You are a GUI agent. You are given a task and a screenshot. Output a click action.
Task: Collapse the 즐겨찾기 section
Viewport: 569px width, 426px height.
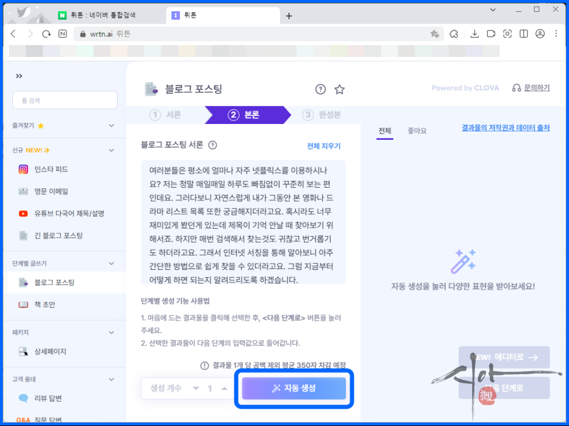[112, 126]
